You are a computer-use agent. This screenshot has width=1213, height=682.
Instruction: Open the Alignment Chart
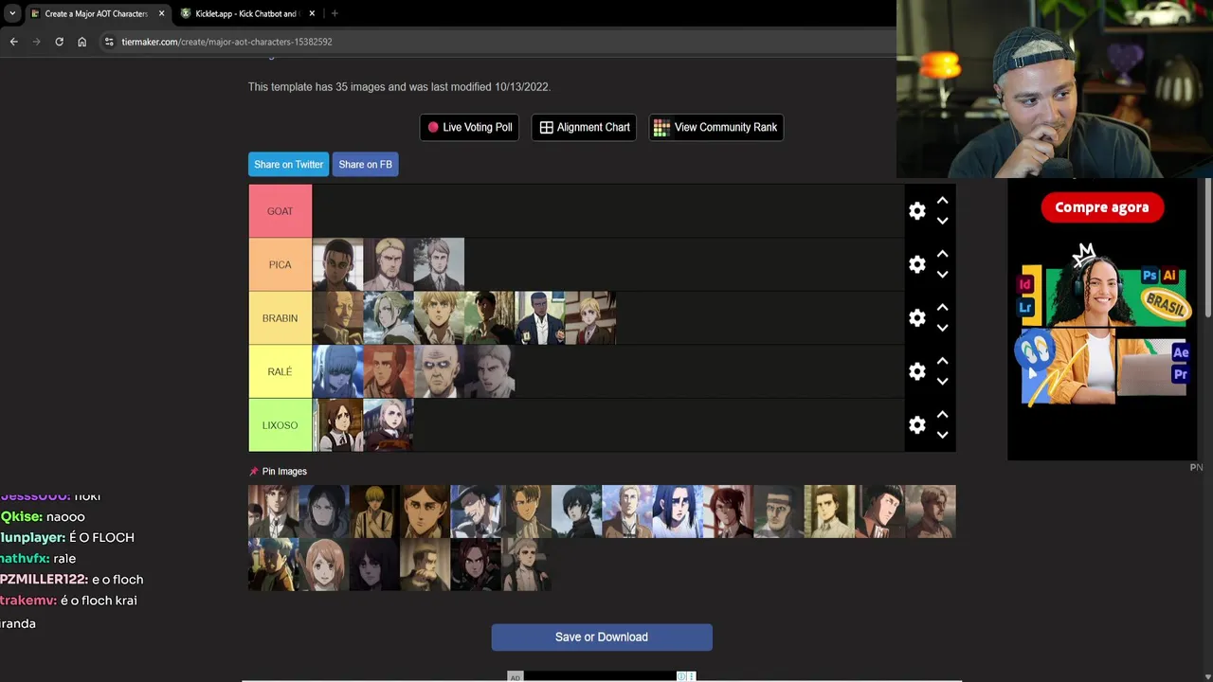584,127
